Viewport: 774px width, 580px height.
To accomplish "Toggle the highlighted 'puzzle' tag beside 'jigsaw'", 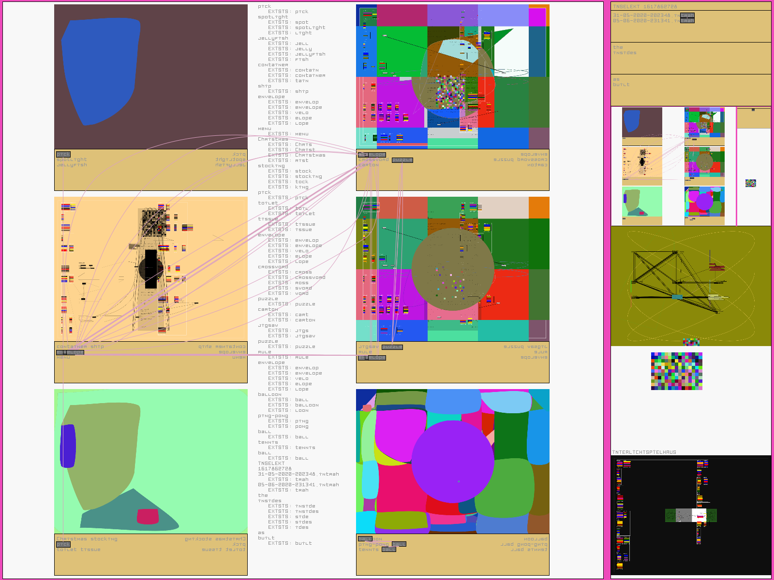I will pos(392,347).
